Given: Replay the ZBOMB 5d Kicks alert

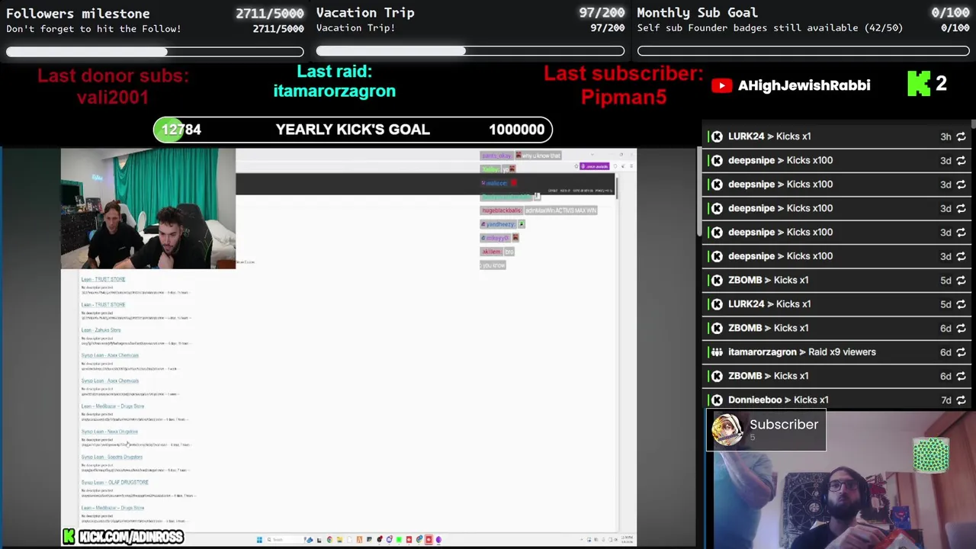Looking at the screenshot, I should 961,280.
